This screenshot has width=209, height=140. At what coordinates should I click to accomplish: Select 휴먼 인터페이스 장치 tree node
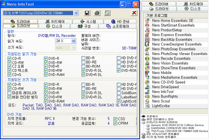click(x=160, y=119)
